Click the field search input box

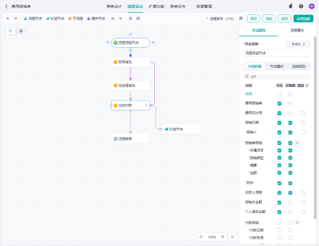pos(276,77)
